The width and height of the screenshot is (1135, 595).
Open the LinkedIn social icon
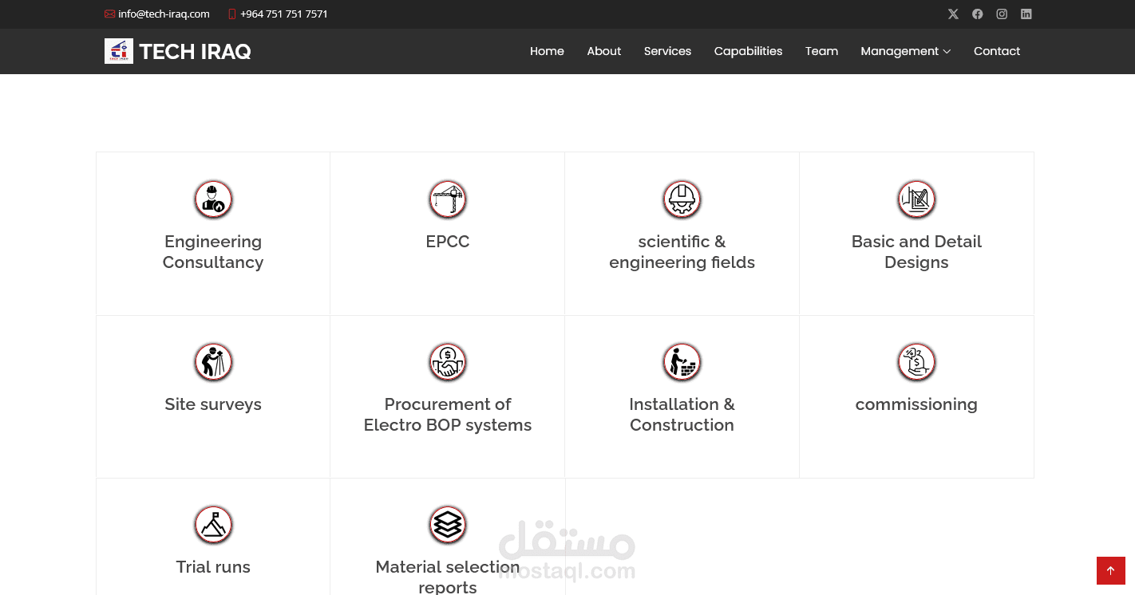1026,14
